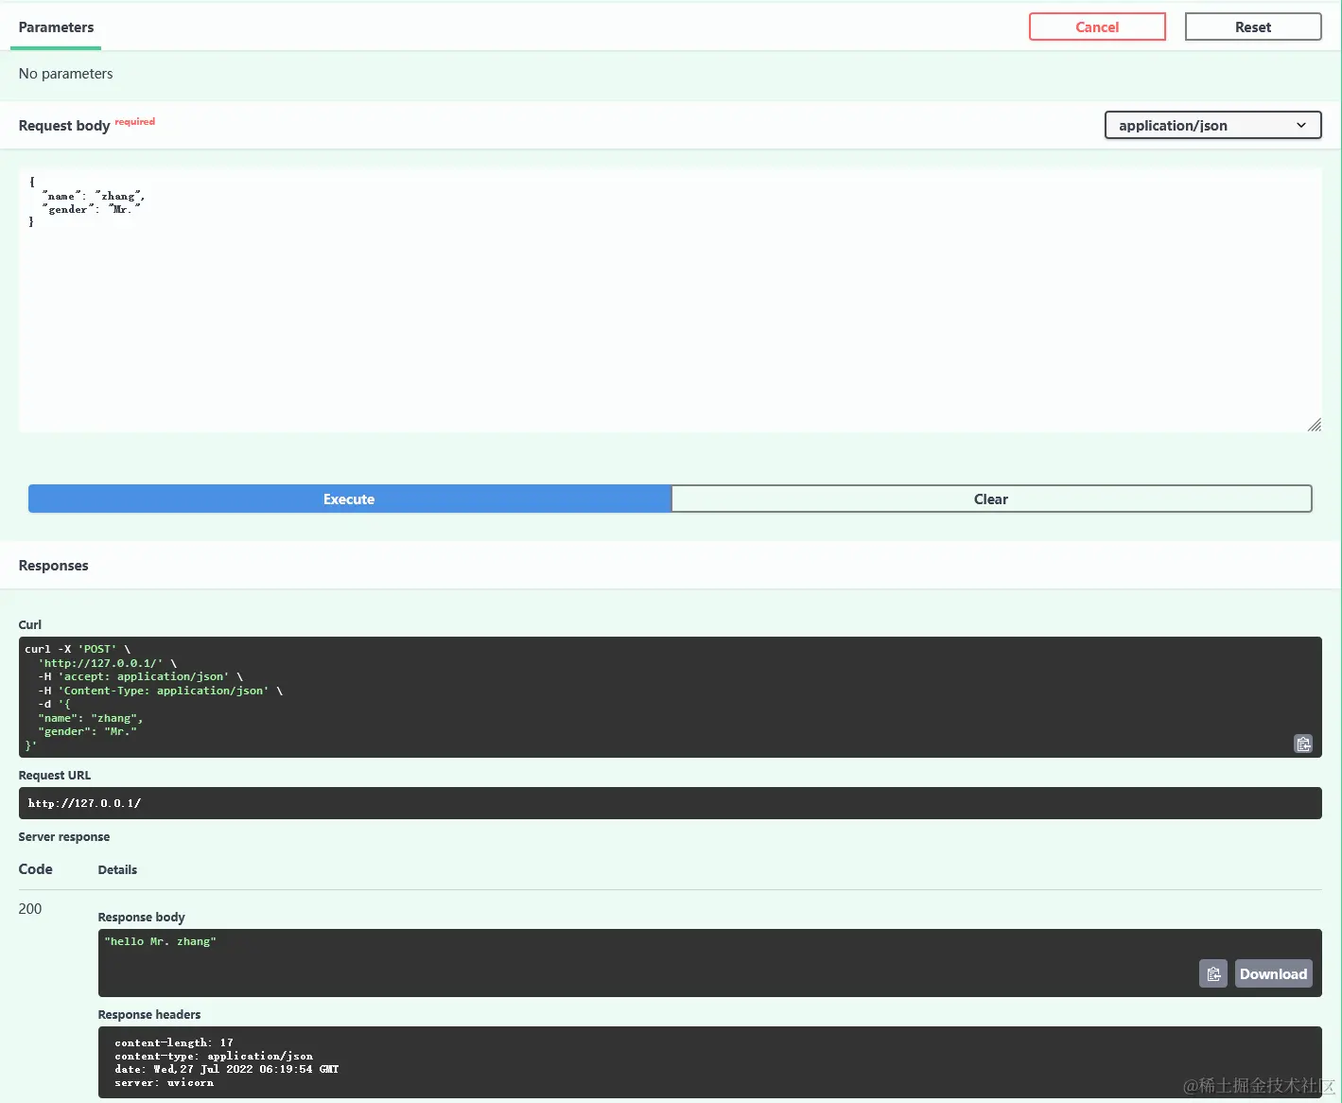The image size is (1342, 1103).
Task: Click the date header line in response headers
Action: tap(226, 1069)
